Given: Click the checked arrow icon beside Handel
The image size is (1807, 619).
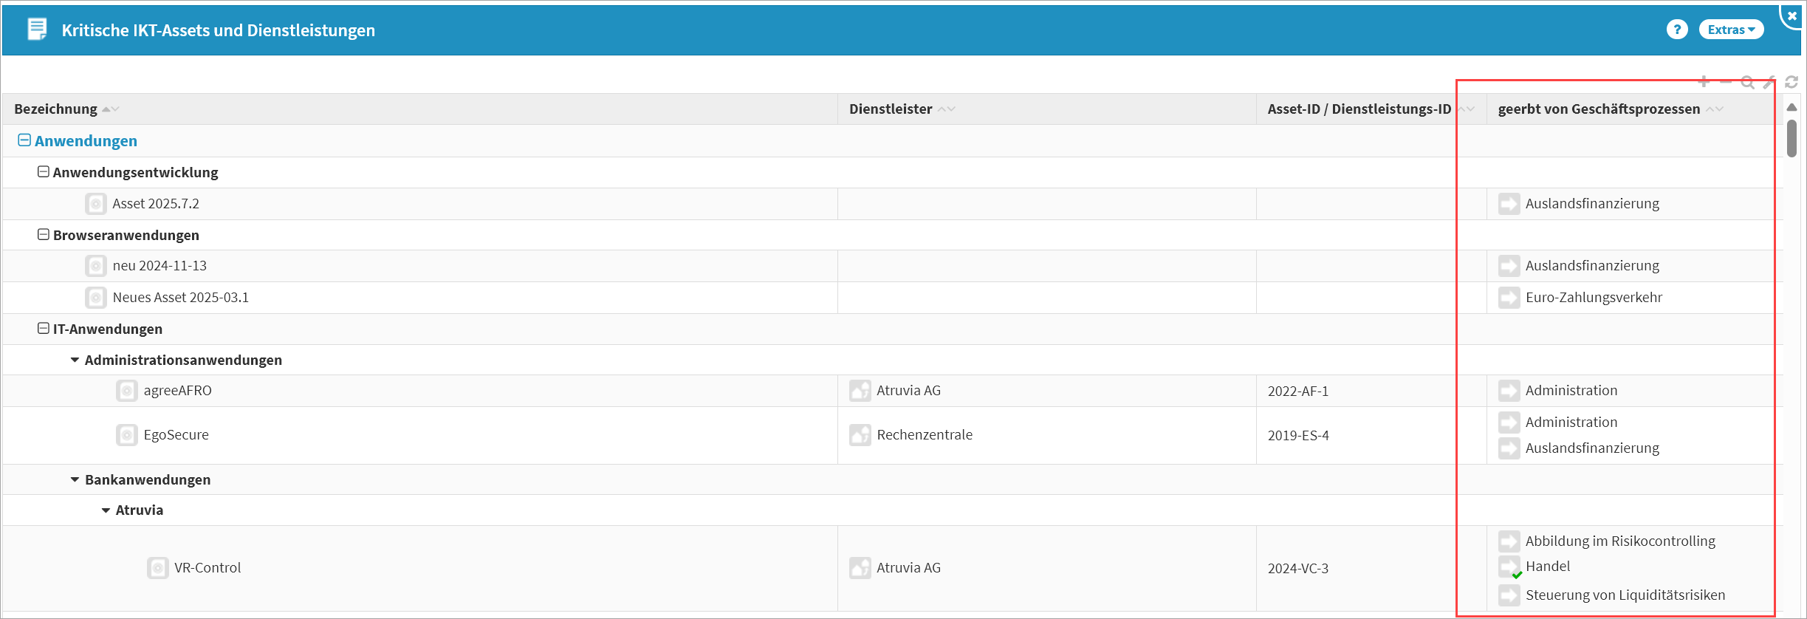Looking at the screenshot, I should click(x=1510, y=567).
